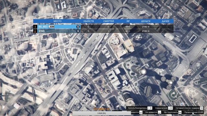Select player name BOG_AREES
This screenshot has height=116, width=207.
click(43, 27)
